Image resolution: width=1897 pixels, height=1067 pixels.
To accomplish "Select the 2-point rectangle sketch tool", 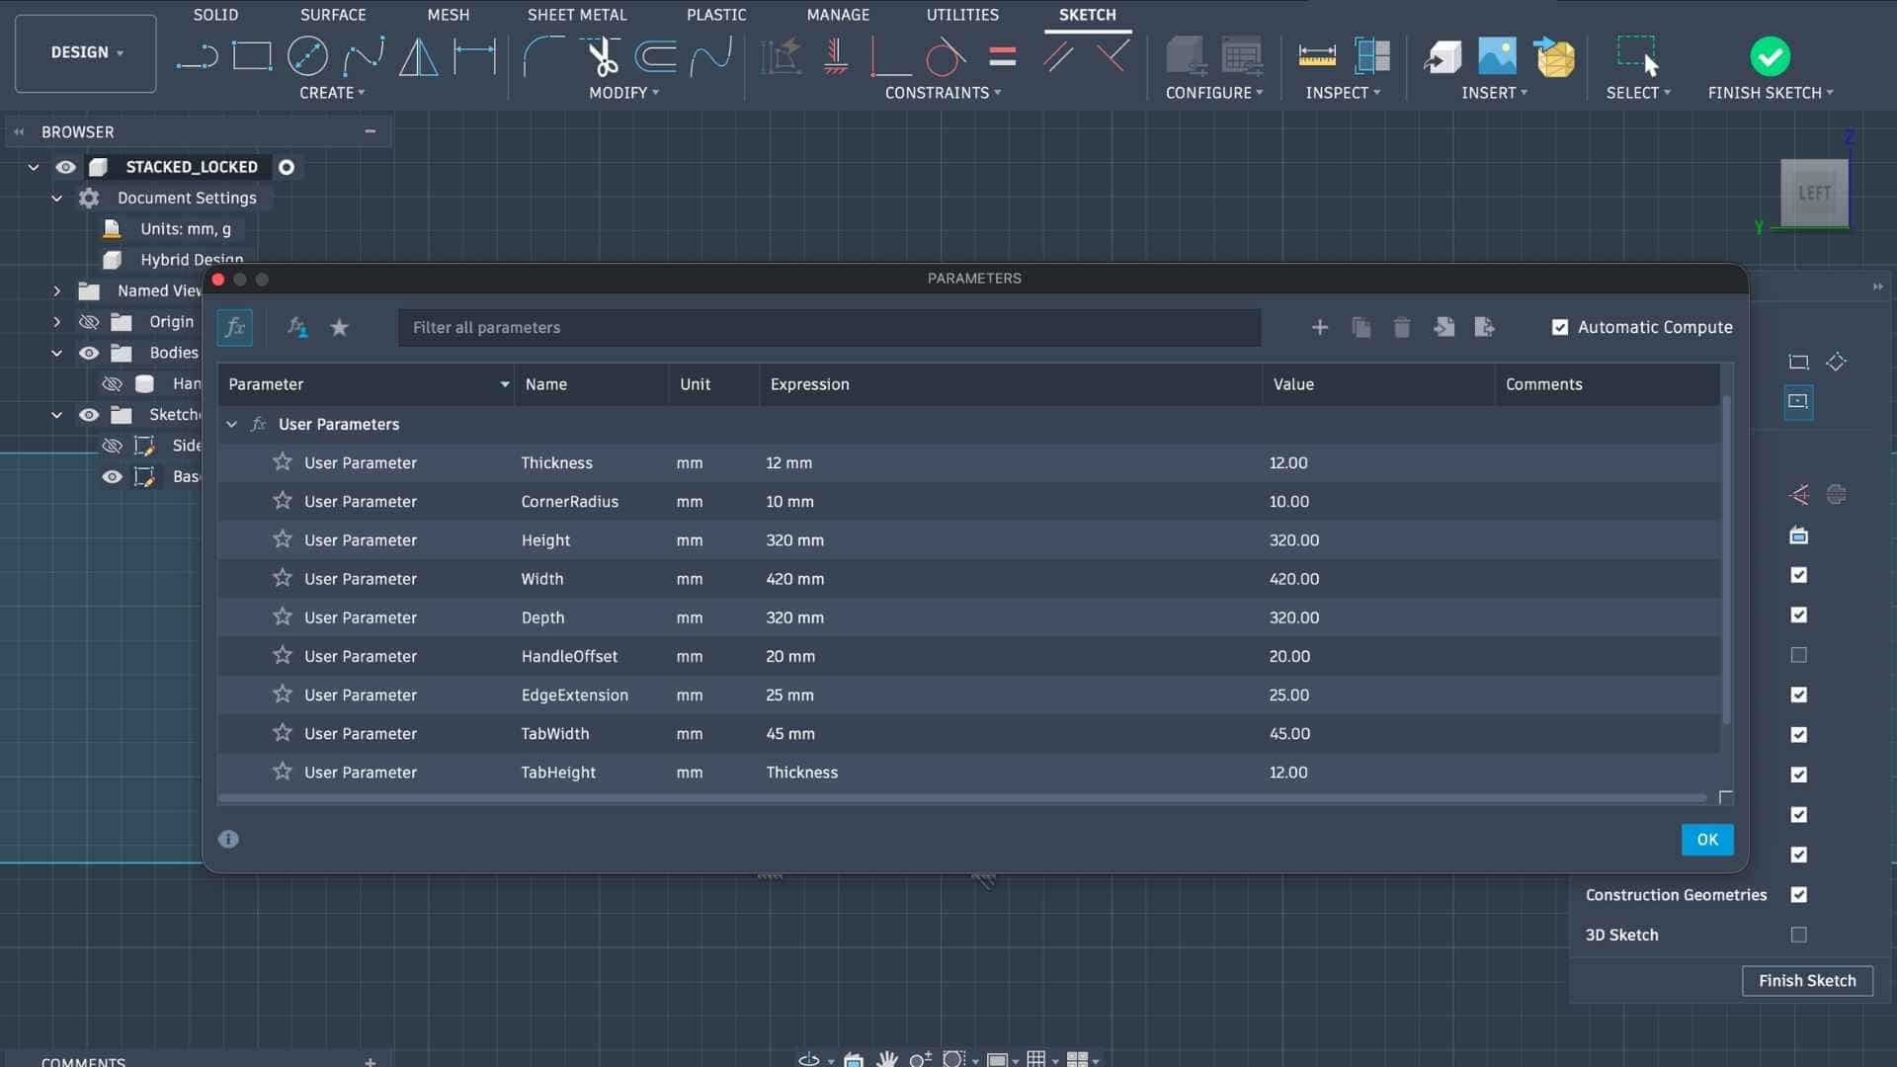I will pyautogui.click(x=252, y=56).
